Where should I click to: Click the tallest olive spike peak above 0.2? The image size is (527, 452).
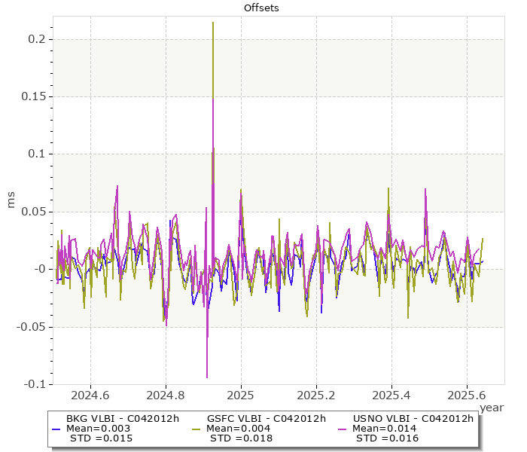coord(213,23)
